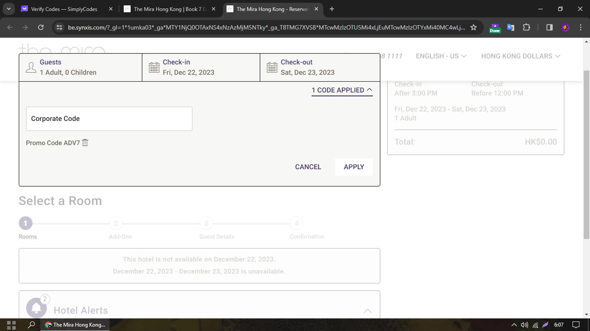Open a new browser tab
The width and height of the screenshot is (590, 331).
332,9
